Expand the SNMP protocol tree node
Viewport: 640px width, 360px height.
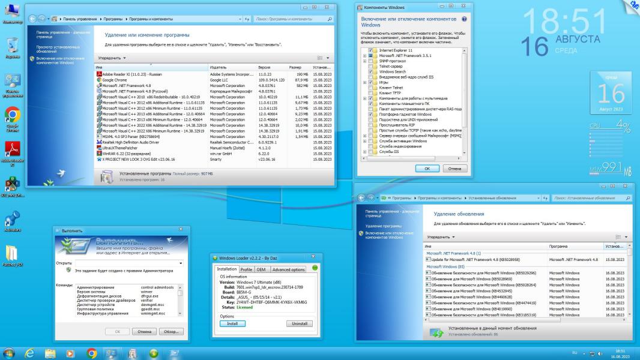tap(364, 61)
